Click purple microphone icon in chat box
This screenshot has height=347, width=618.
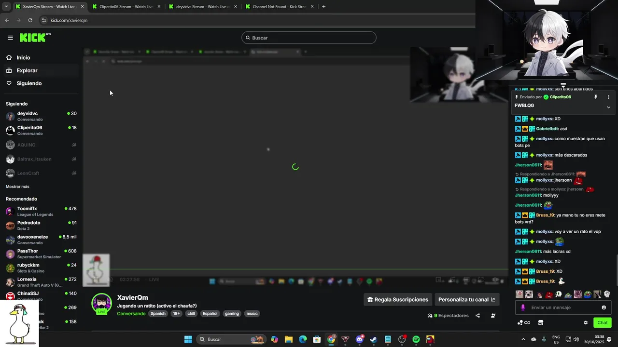[523, 307]
